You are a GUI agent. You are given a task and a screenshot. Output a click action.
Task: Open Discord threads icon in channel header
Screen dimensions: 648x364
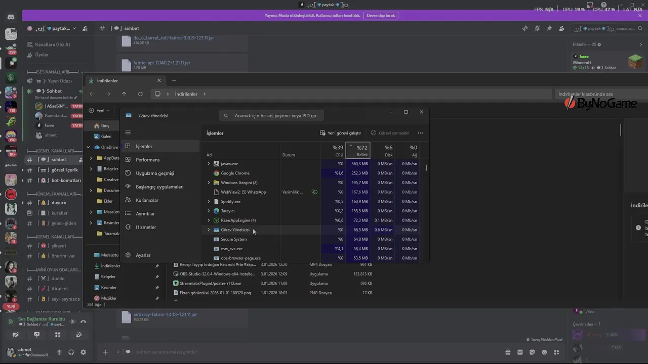point(525,28)
